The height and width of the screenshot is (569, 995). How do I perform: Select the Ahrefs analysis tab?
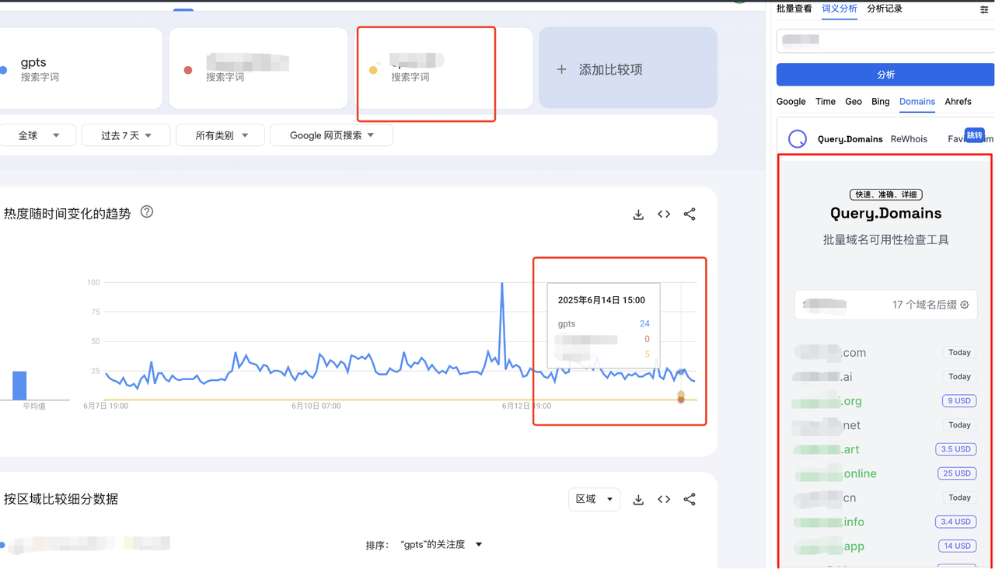coord(958,101)
